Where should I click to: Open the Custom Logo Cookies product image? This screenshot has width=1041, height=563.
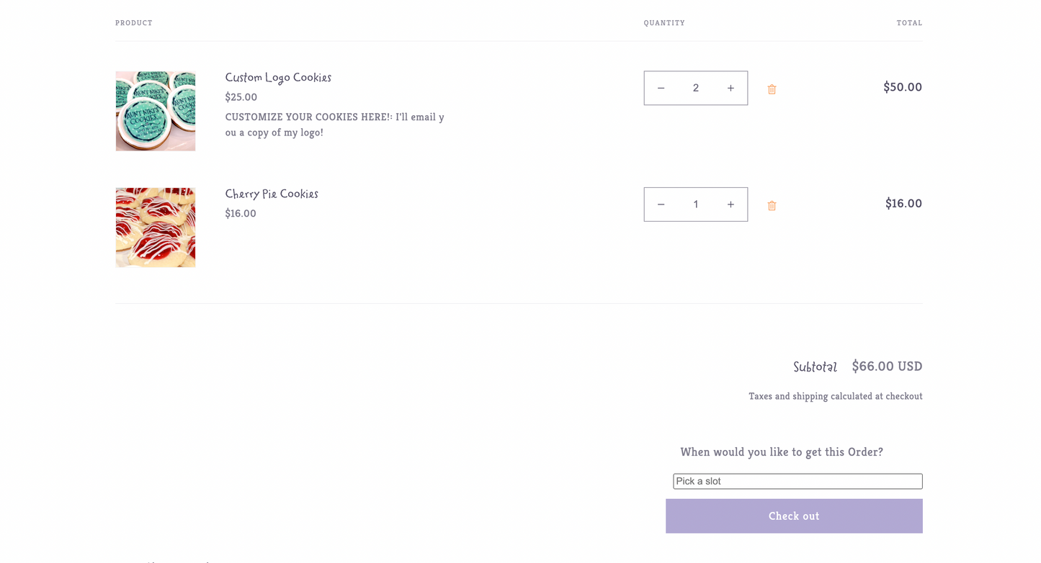(156, 111)
